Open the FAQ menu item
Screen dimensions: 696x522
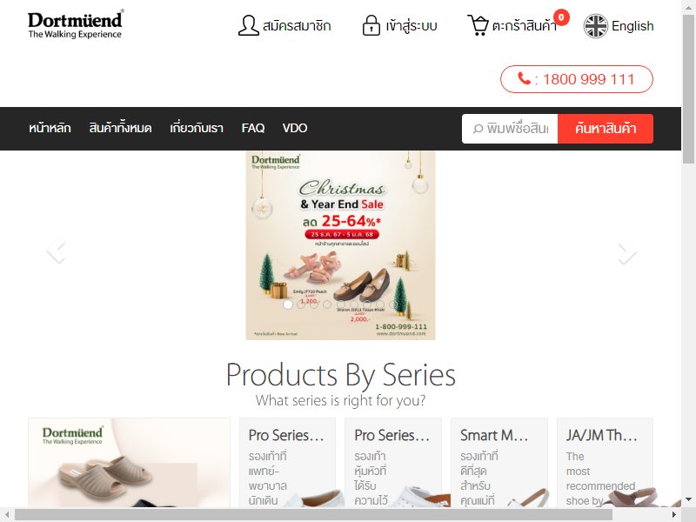[x=253, y=128]
